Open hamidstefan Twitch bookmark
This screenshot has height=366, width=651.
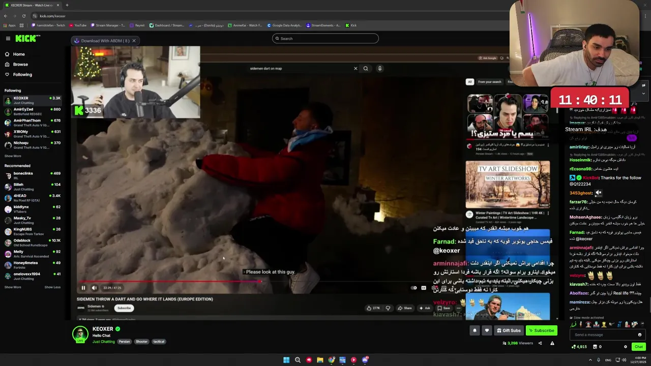[x=48, y=25]
